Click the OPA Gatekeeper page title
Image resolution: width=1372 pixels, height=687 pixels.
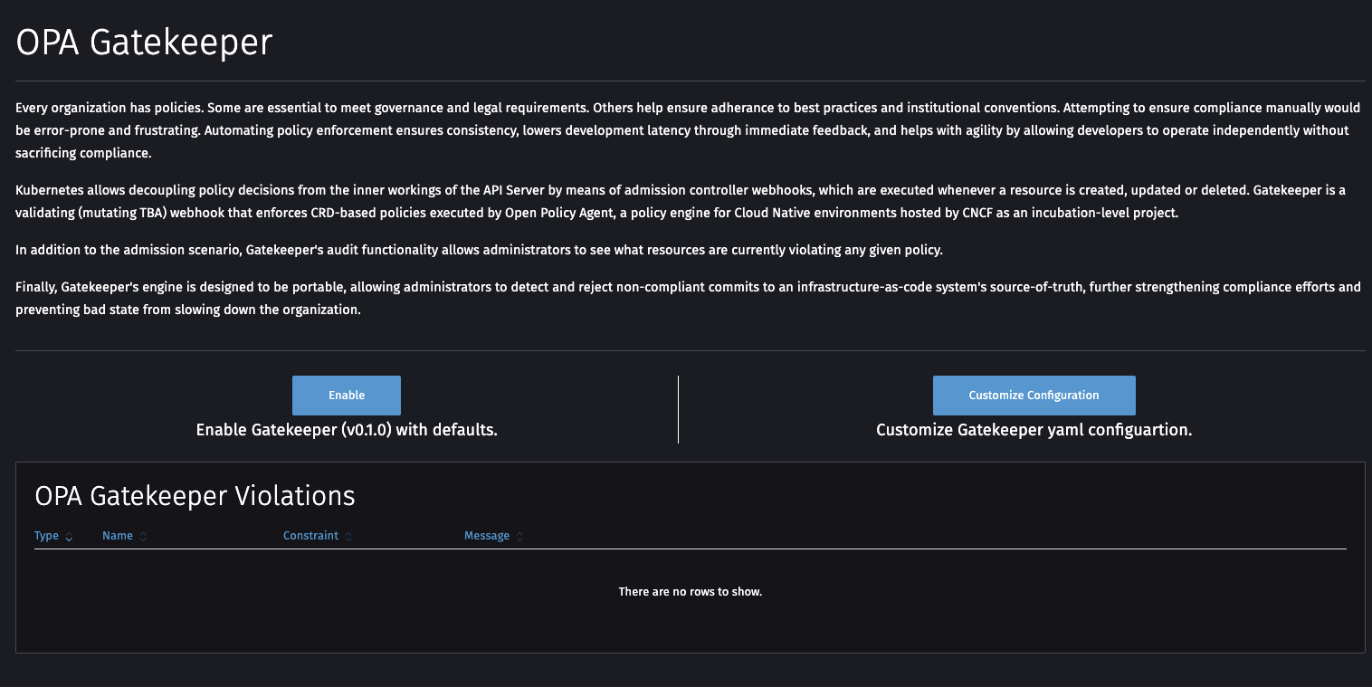tap(144, 42)
